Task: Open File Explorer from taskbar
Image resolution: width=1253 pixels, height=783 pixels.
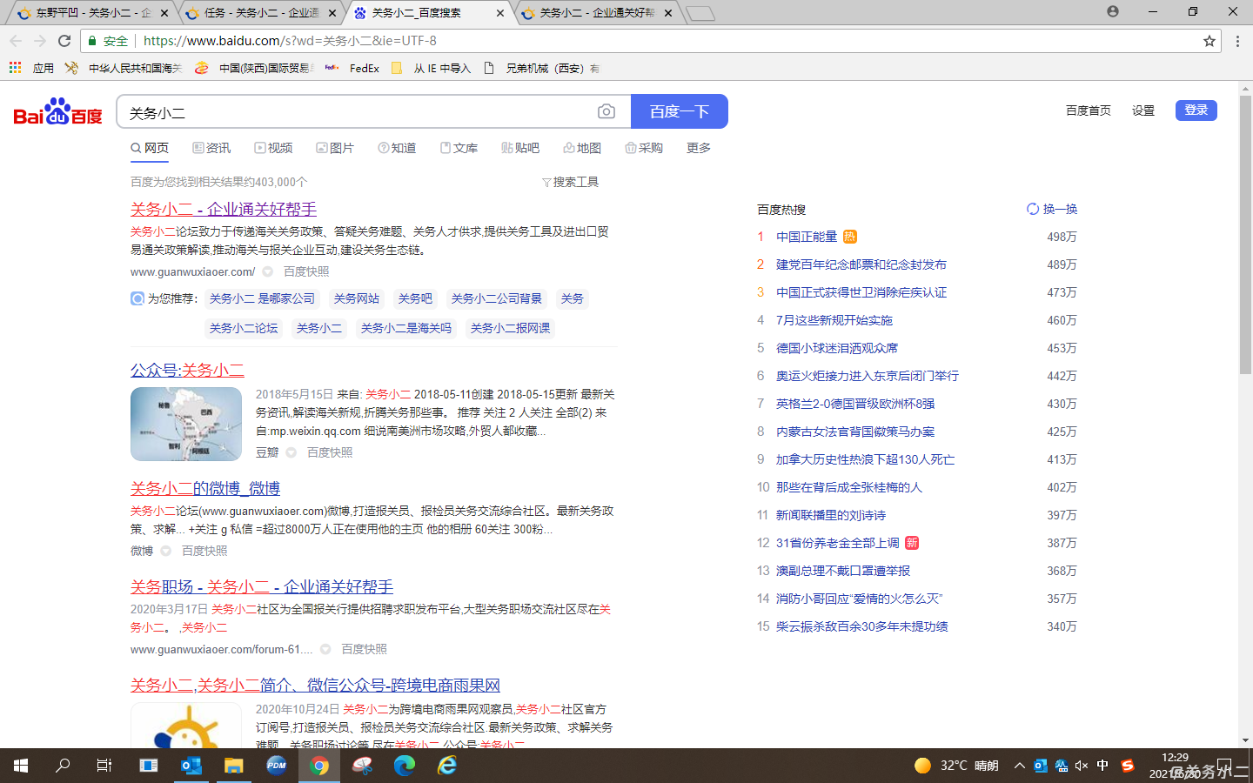Action: pos(233,766)
